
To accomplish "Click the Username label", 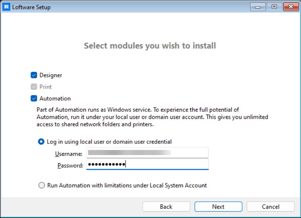I will point(69,154).
